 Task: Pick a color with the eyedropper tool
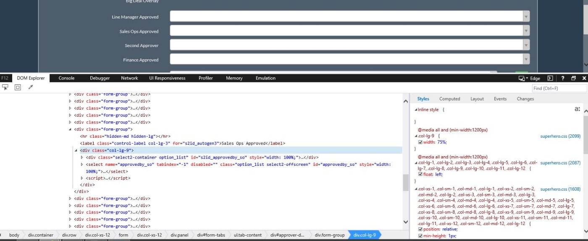30,87
